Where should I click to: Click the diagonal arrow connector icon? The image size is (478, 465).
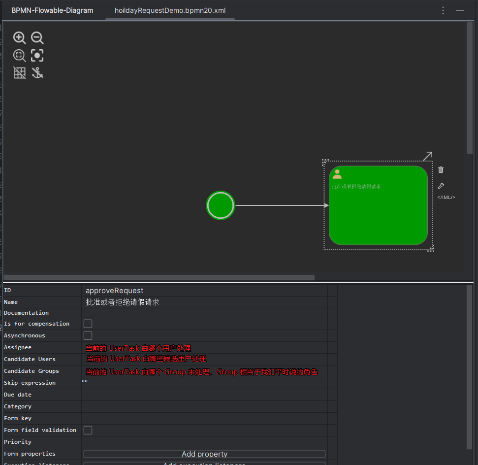point(427,156)
